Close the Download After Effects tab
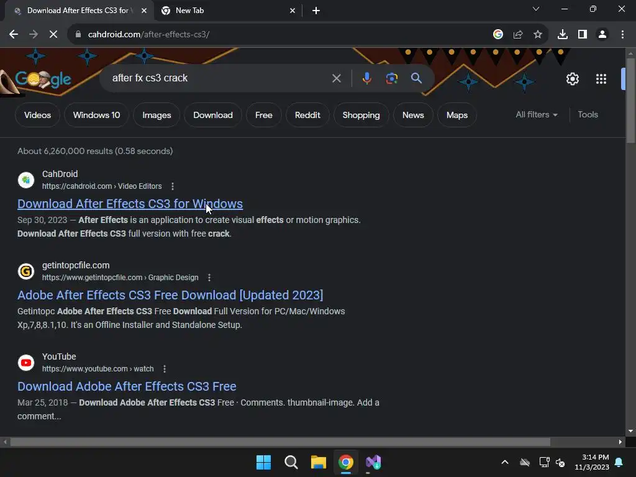Viewport: 636px width, 477px height. tap(144, 11)
